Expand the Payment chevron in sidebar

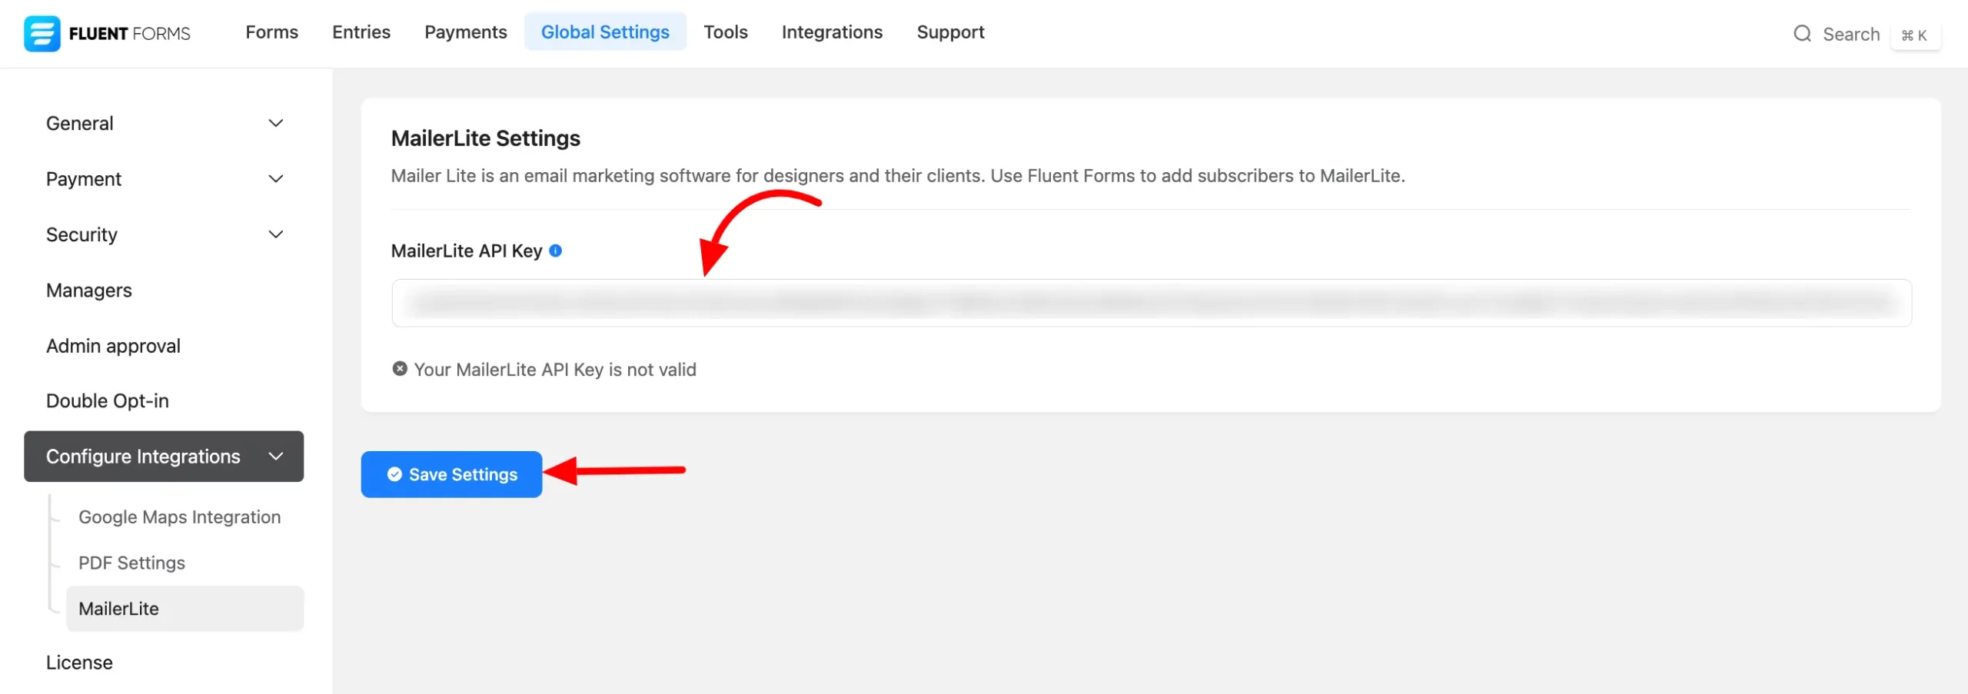coord(275,179)
